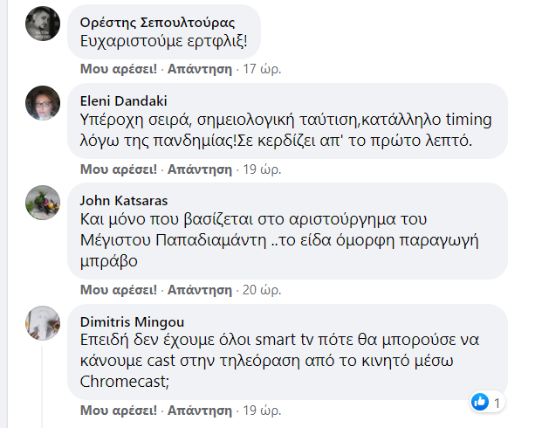Open Ορέστης Σεπουλτούρας profile picture

tap(43, 24)
